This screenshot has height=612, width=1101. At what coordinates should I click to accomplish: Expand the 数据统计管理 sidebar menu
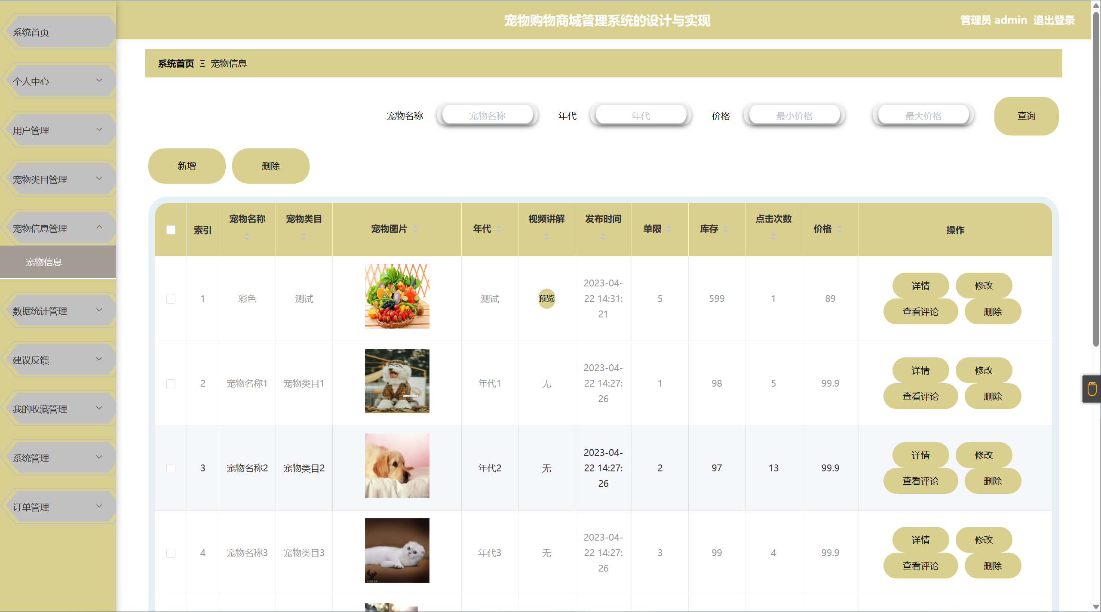tap(59, 311)
